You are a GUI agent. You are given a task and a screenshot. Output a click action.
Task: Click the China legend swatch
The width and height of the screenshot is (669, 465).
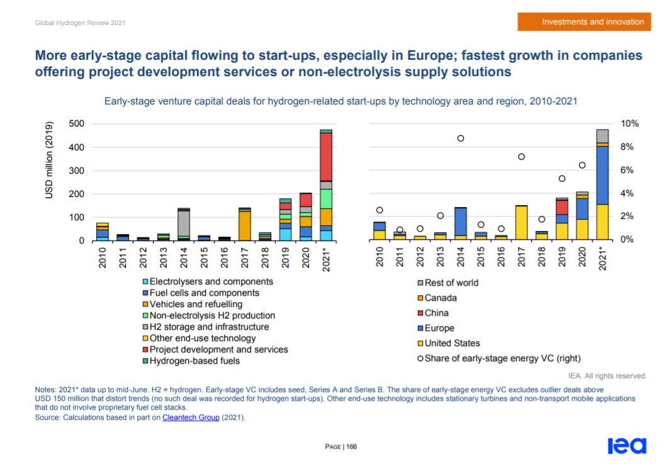tap(420, 313)
